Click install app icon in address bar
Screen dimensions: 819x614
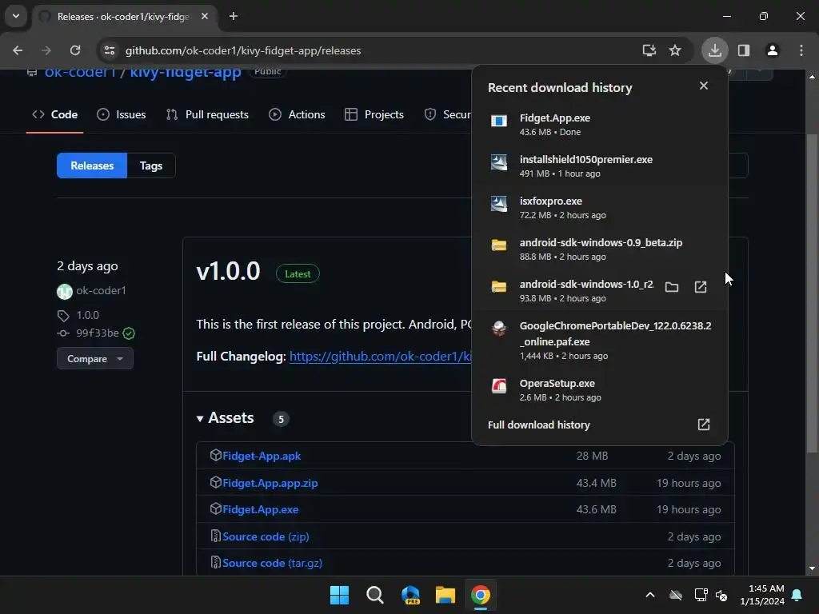coord(649,50)
